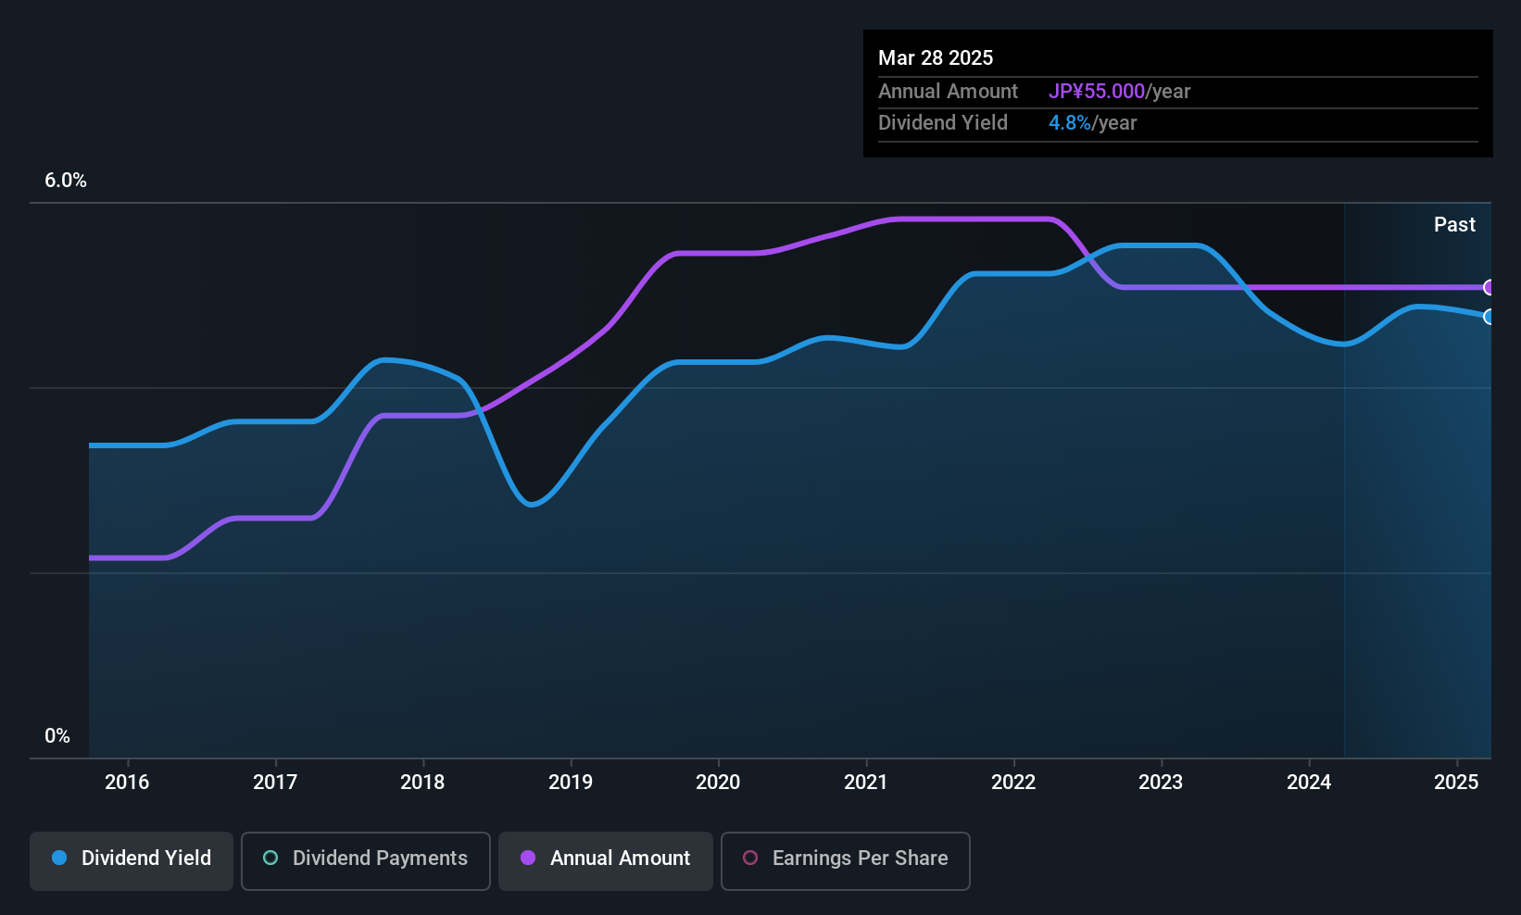The image size is (1521, 915).
Task: Click the JP¥55.000/year annual amount value
Action: [1119, 92]
